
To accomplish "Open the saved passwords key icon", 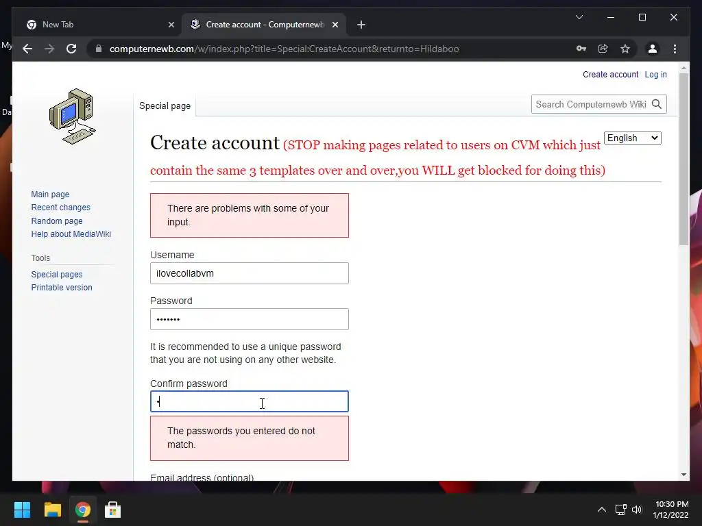I will (581, 49).
